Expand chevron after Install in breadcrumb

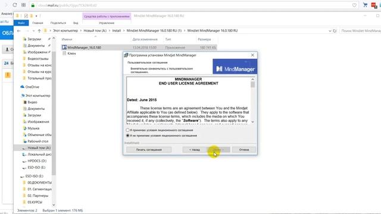[124, 31]
